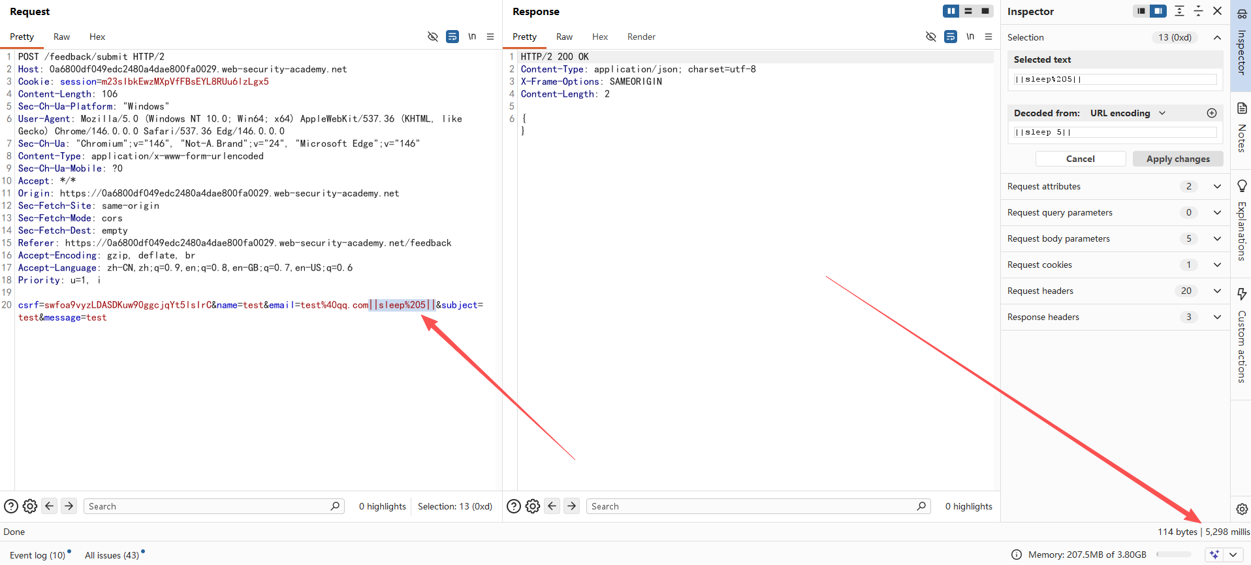The image size is (1251, 565).
Task: Show non-printable characters in Response with \n
Action: pyautogui.click(x=970, y=37)
